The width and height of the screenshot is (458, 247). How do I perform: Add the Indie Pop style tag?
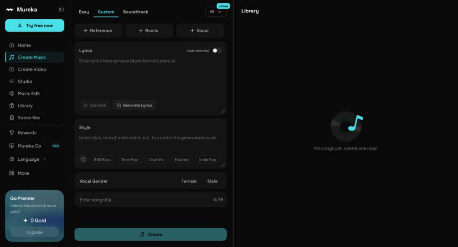(x=208, y=159)
